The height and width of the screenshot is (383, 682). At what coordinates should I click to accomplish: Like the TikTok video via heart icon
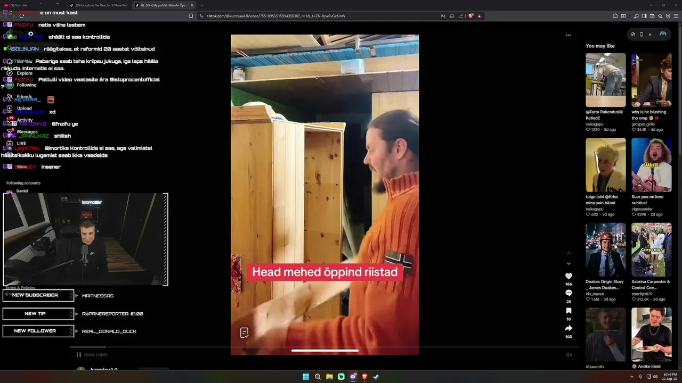pos(569,276)
